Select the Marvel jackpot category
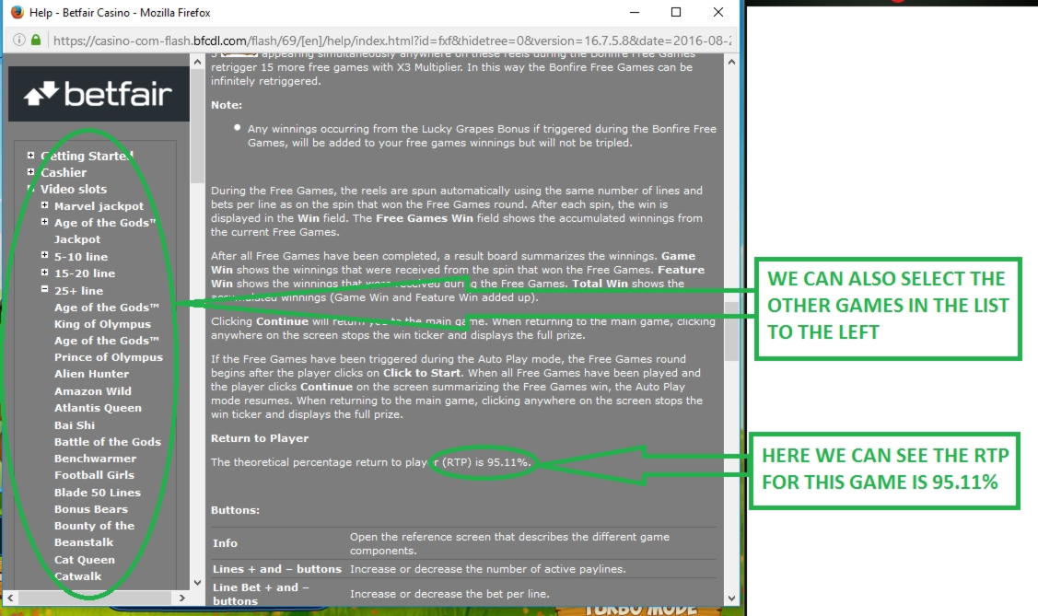The height and width of the screenshot is (616, 1038). click(x=99, y=205)
